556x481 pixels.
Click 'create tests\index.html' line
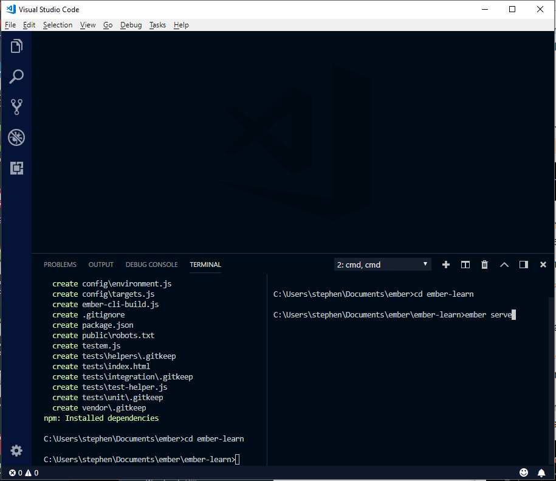(x=101, y=366)
